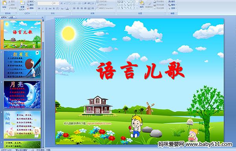This screenshot has width=236, height=151.
Task: Toggle Underline formatting
Action: [46, 9]
